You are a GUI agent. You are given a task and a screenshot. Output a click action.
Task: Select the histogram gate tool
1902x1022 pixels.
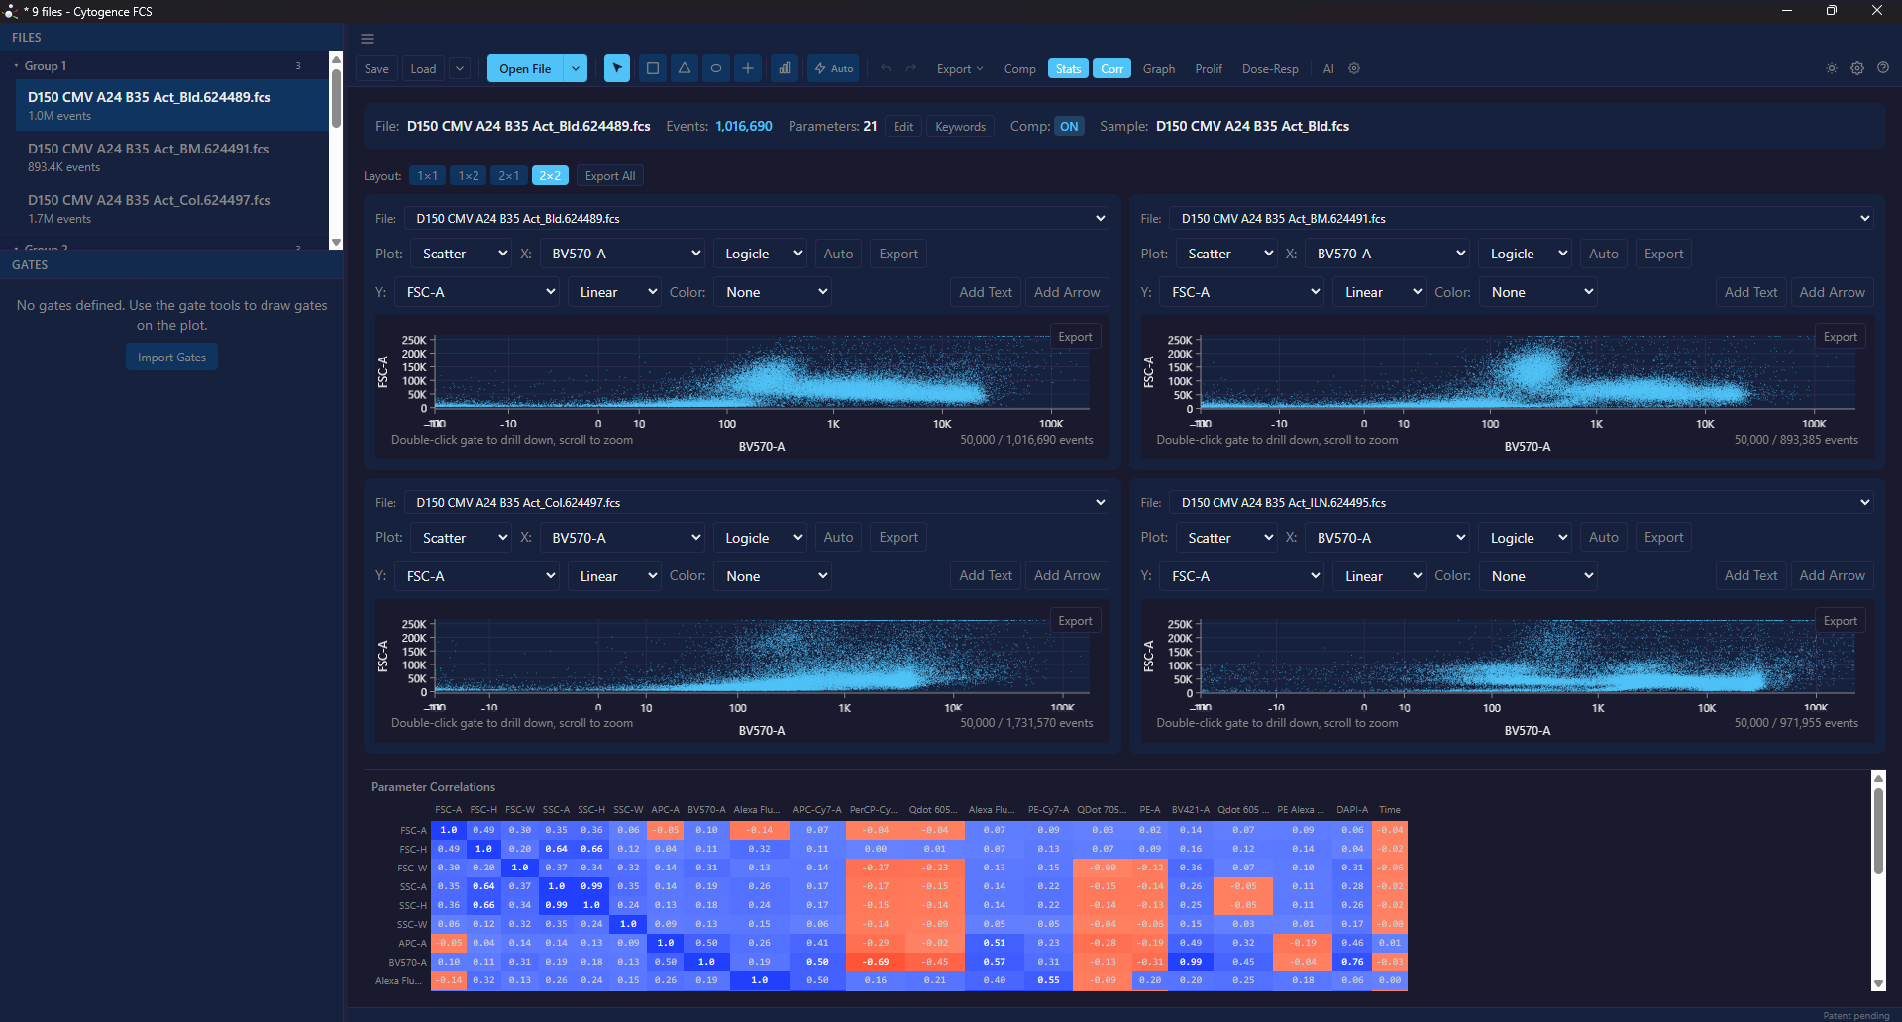(785, 68)
